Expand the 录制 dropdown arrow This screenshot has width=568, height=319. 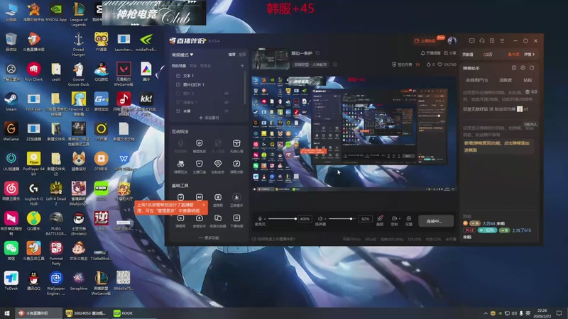pos(399,219)
